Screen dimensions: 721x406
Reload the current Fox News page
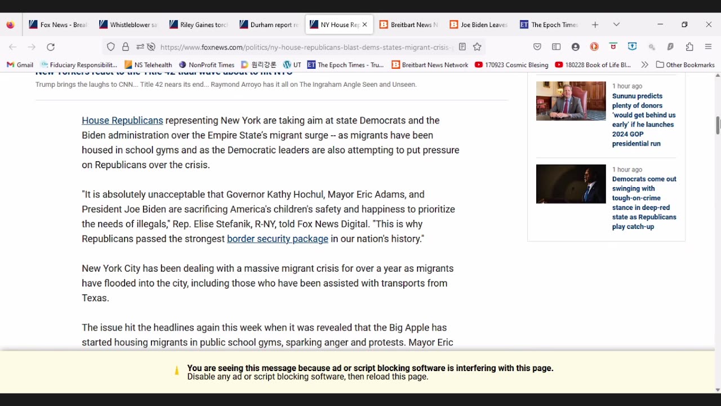coord(51,47)
